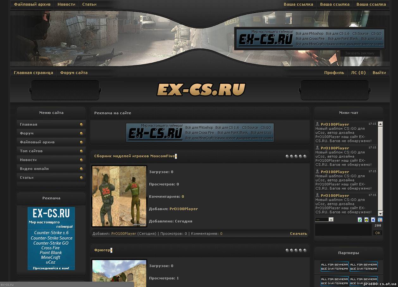Open the smiley list in mini-chat
This screenshot has height=287, width=398.
[366, 220]
